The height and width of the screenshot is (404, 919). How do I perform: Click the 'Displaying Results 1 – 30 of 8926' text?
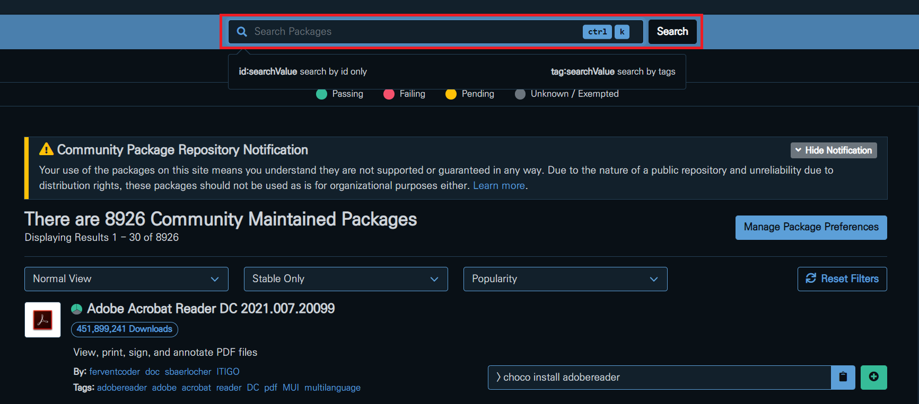[102, 238]
